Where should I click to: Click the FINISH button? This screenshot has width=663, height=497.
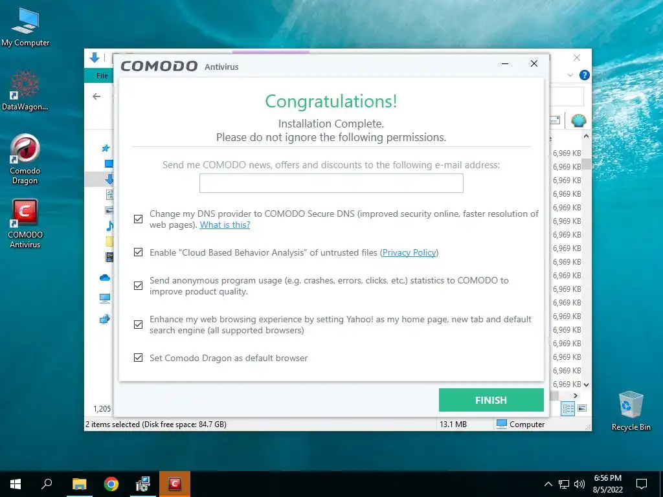491,400
